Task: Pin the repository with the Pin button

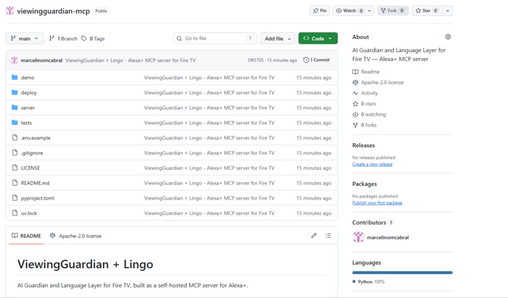Action: click(x=320, y=11)
